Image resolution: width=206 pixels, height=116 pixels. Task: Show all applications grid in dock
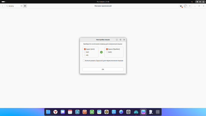(158, 112)
